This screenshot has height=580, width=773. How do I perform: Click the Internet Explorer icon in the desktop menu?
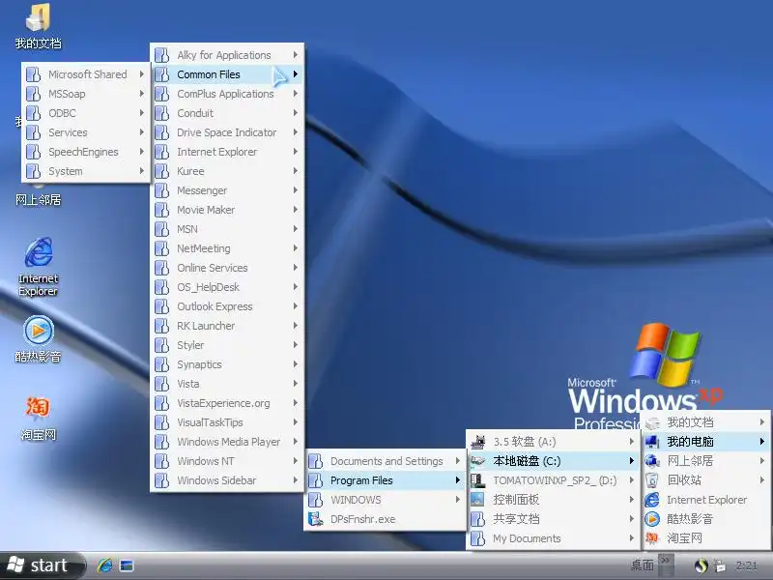[651, 500]
